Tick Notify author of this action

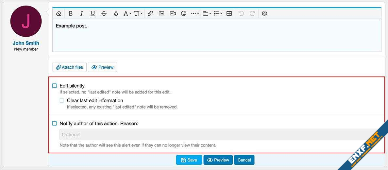point(55,124)
